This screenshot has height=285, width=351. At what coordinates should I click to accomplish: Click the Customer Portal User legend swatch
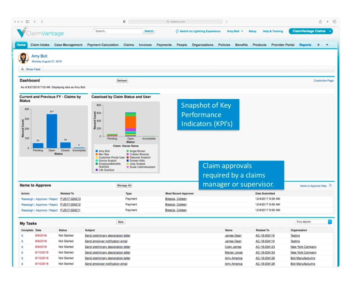click(x=97, y=158)
